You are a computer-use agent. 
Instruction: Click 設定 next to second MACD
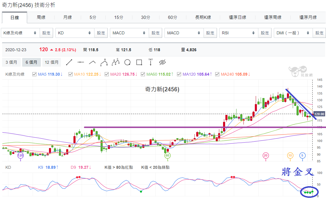210,33
